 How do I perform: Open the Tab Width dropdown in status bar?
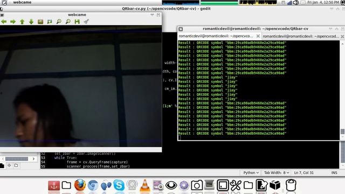coord(277,172)
